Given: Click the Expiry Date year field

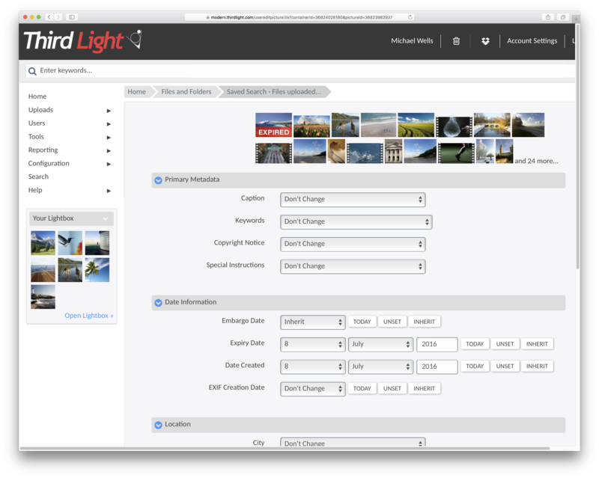Looking at the screenshot, I should point(437,344).
